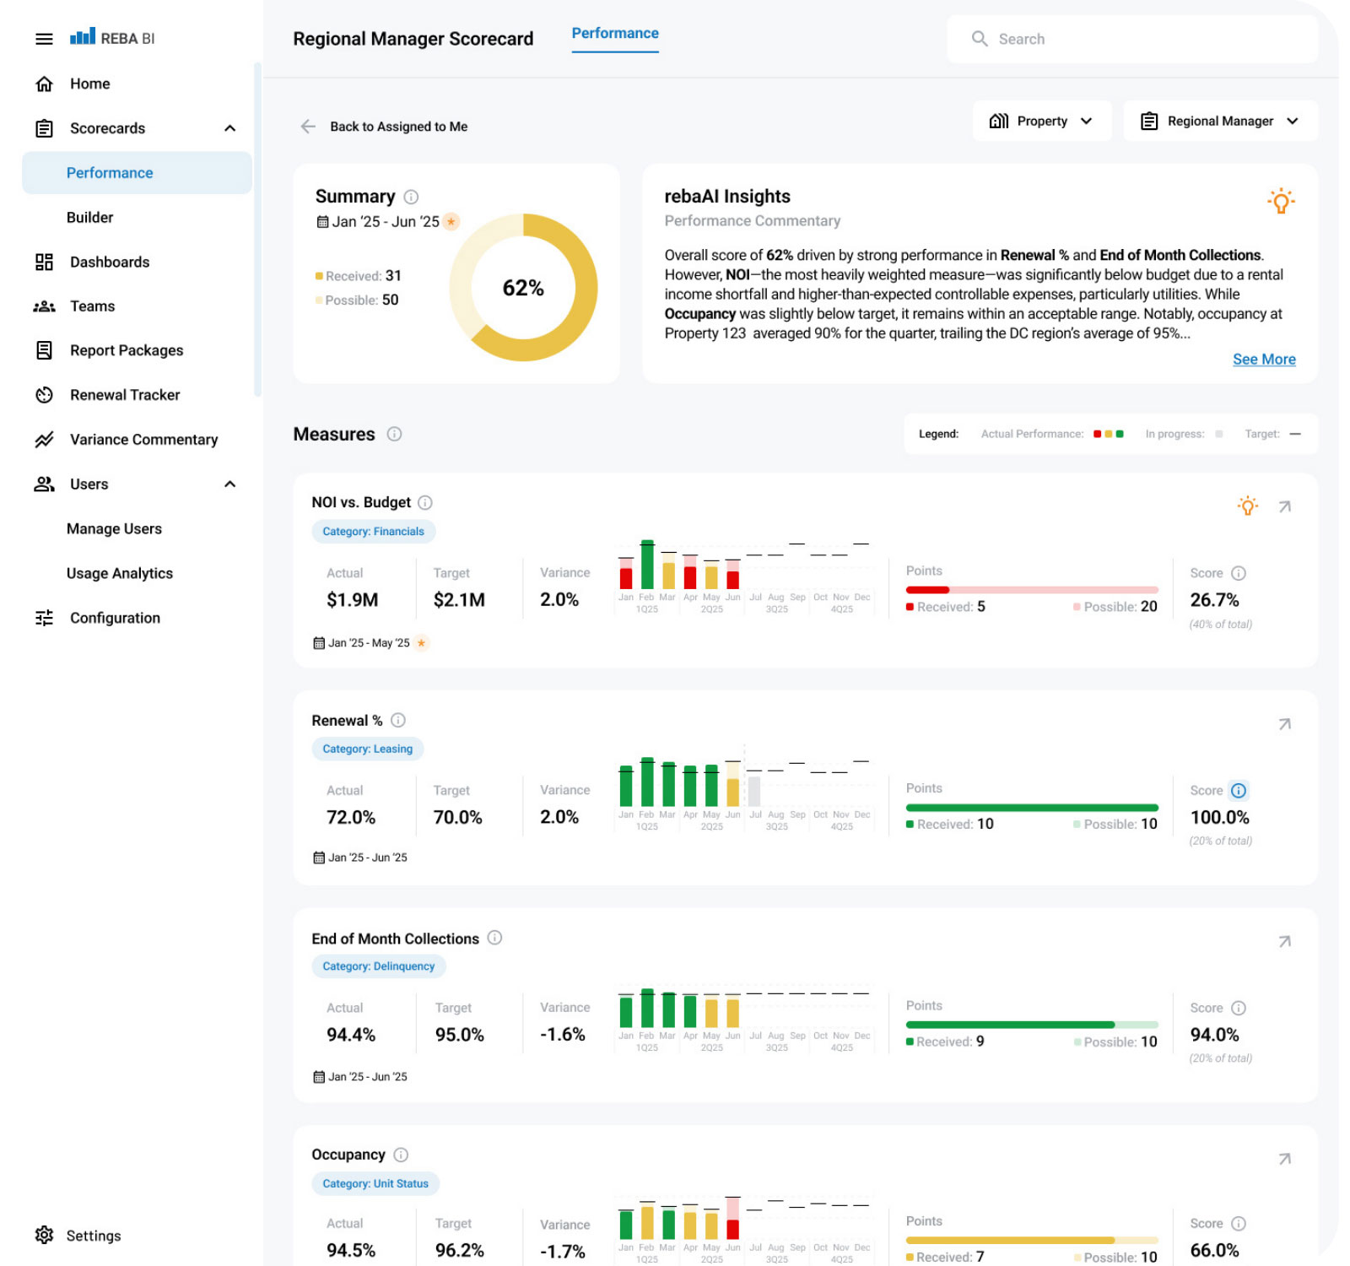
Task: Click Category: Unit Status tag
Action: point(375,1184)
